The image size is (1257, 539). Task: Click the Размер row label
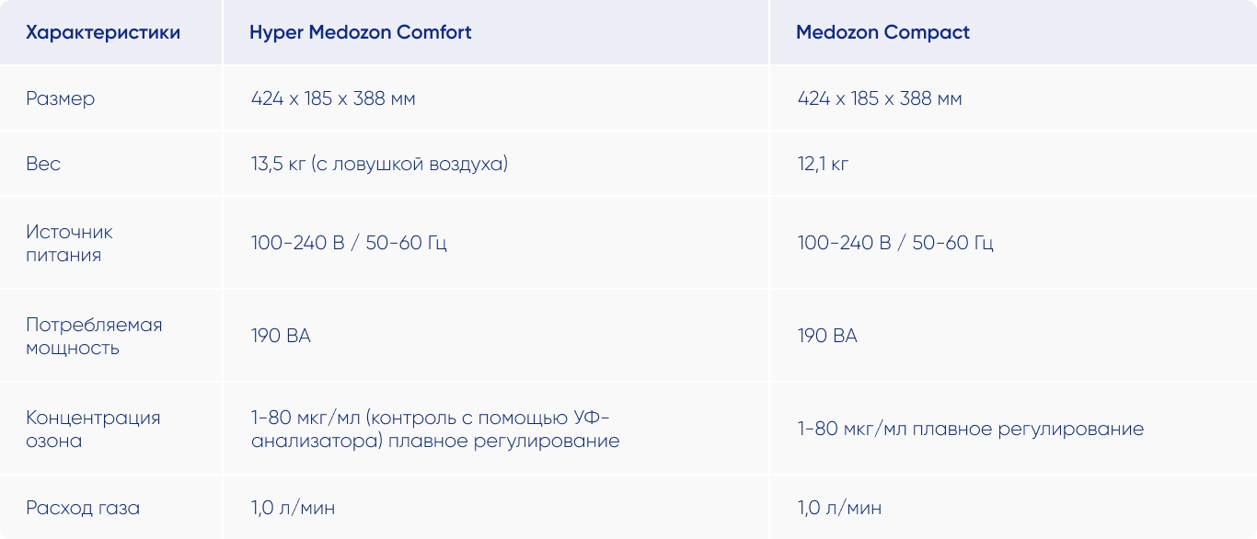tap(61, 98)
